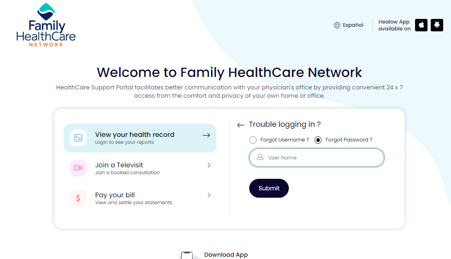Click the health record card icon
The width and height of the screenshot is (451, 259).
coord(78,138)
